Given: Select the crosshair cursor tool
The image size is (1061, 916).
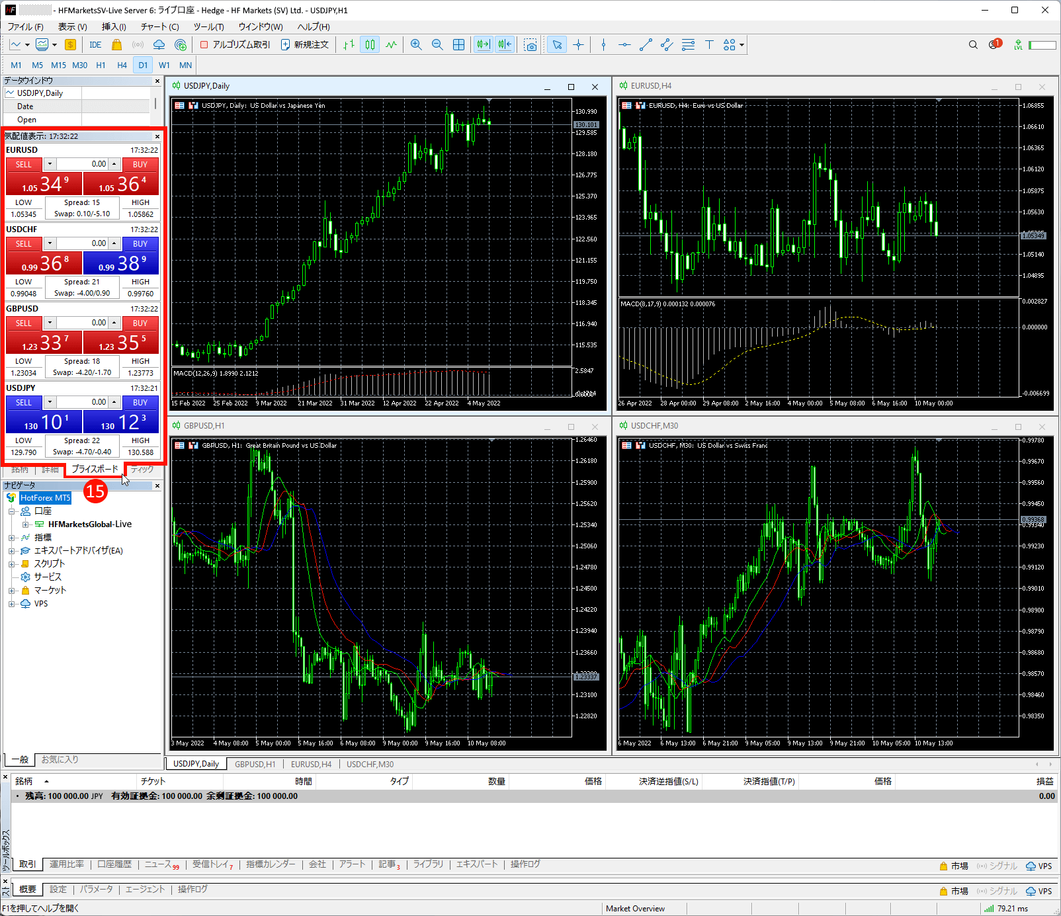Looking at the screenshot, I should coord(578,45).
